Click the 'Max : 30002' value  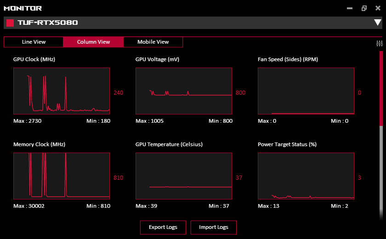[x=29, y=206]
